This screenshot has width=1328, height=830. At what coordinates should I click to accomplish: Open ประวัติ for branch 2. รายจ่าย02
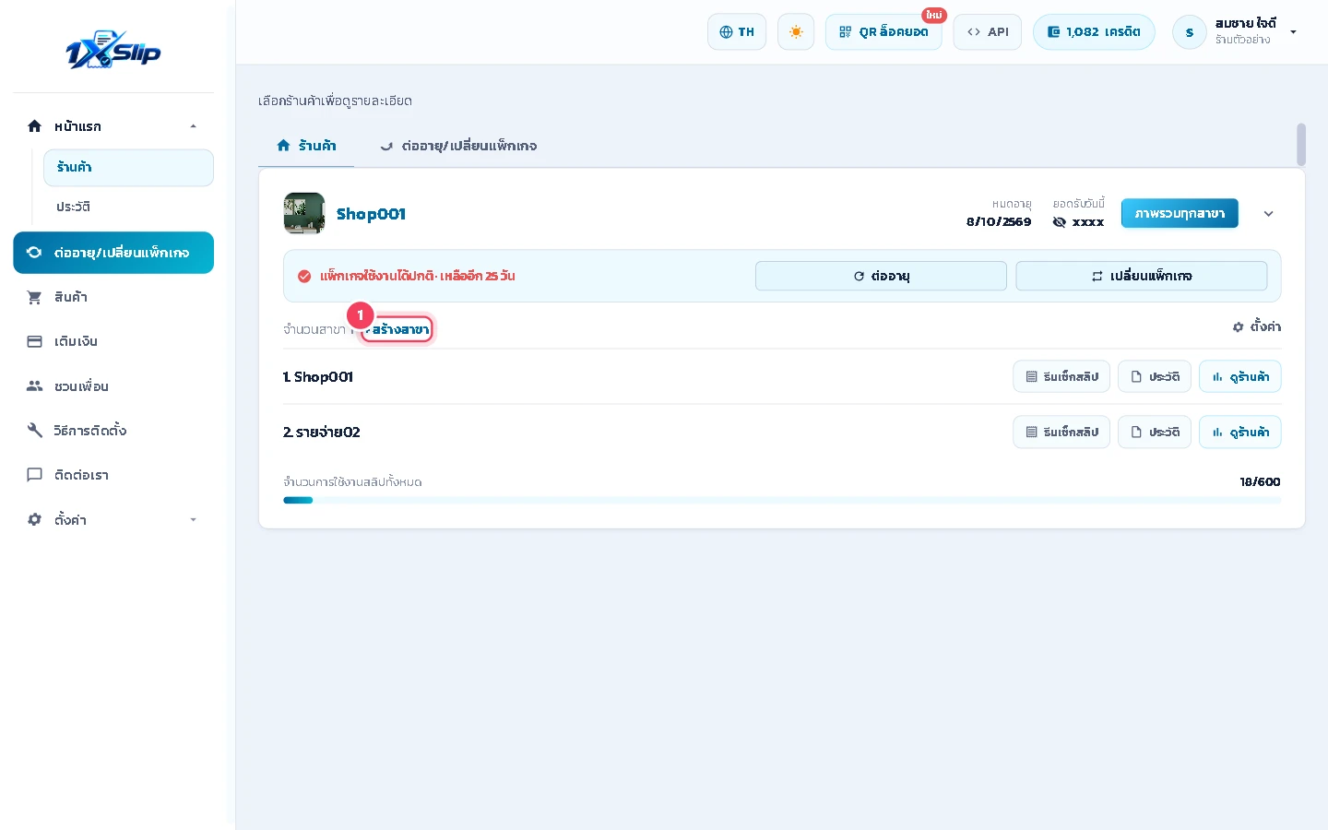click(x=1155, y=432)
